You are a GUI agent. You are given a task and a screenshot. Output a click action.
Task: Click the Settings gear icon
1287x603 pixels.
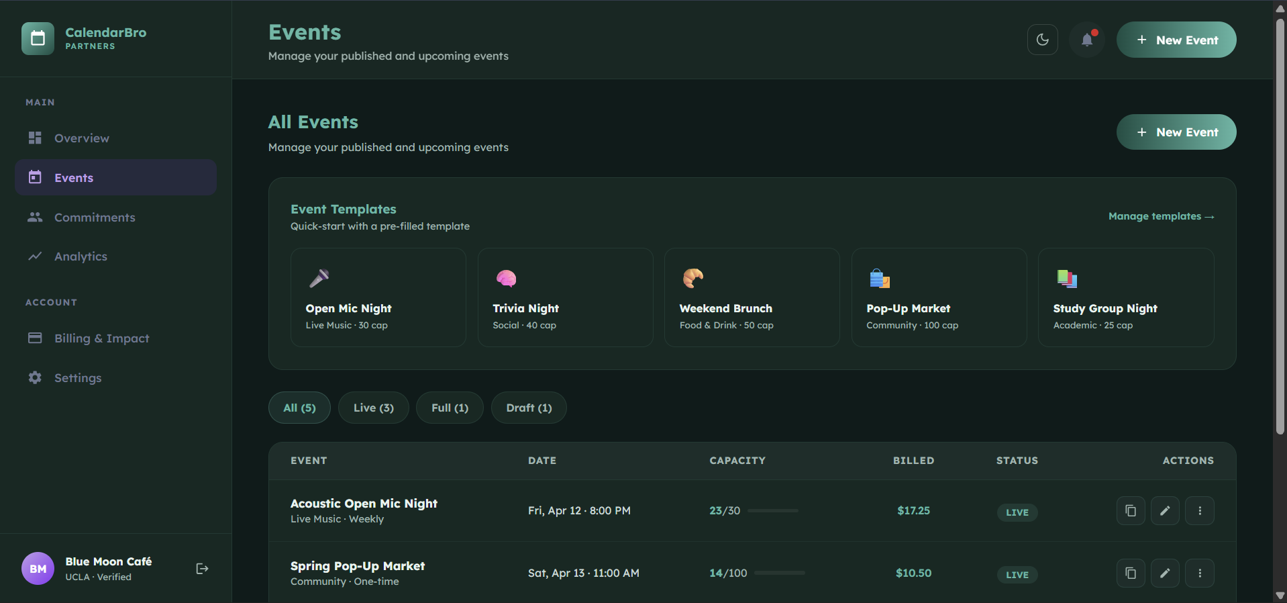[x=35, y=377]
